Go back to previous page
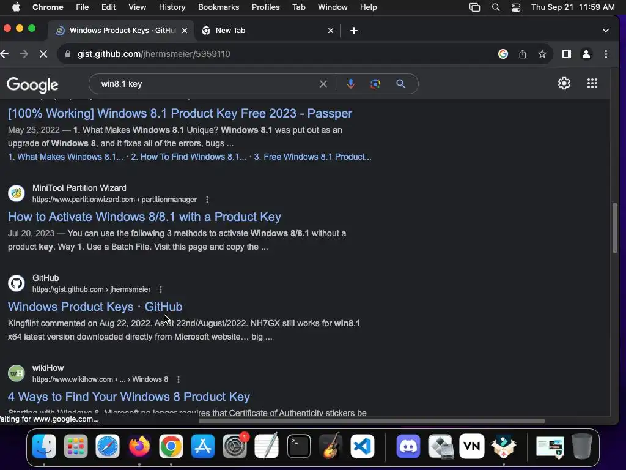Image resolution: width=626 pixels, height=470 pixels. [5, 54]
